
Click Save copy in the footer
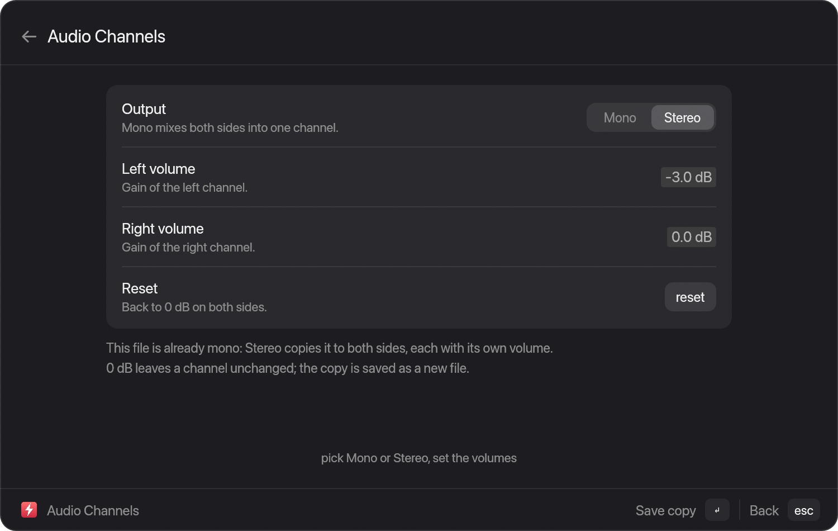(x=665, y=510)
